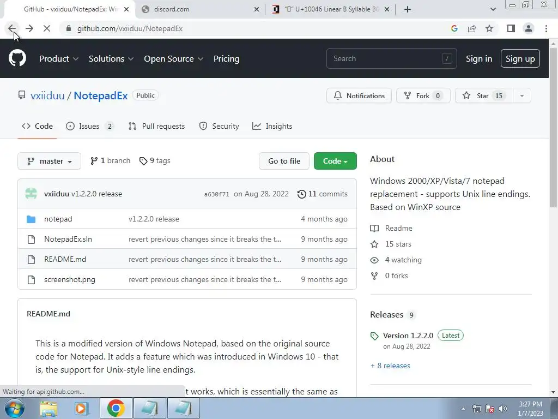
Task: Click Go to file button
Action: pyautogui.click(x=284, y=161)
